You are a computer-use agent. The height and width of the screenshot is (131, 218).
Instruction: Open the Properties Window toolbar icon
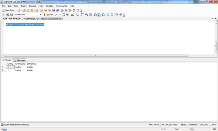coord(78,10)
